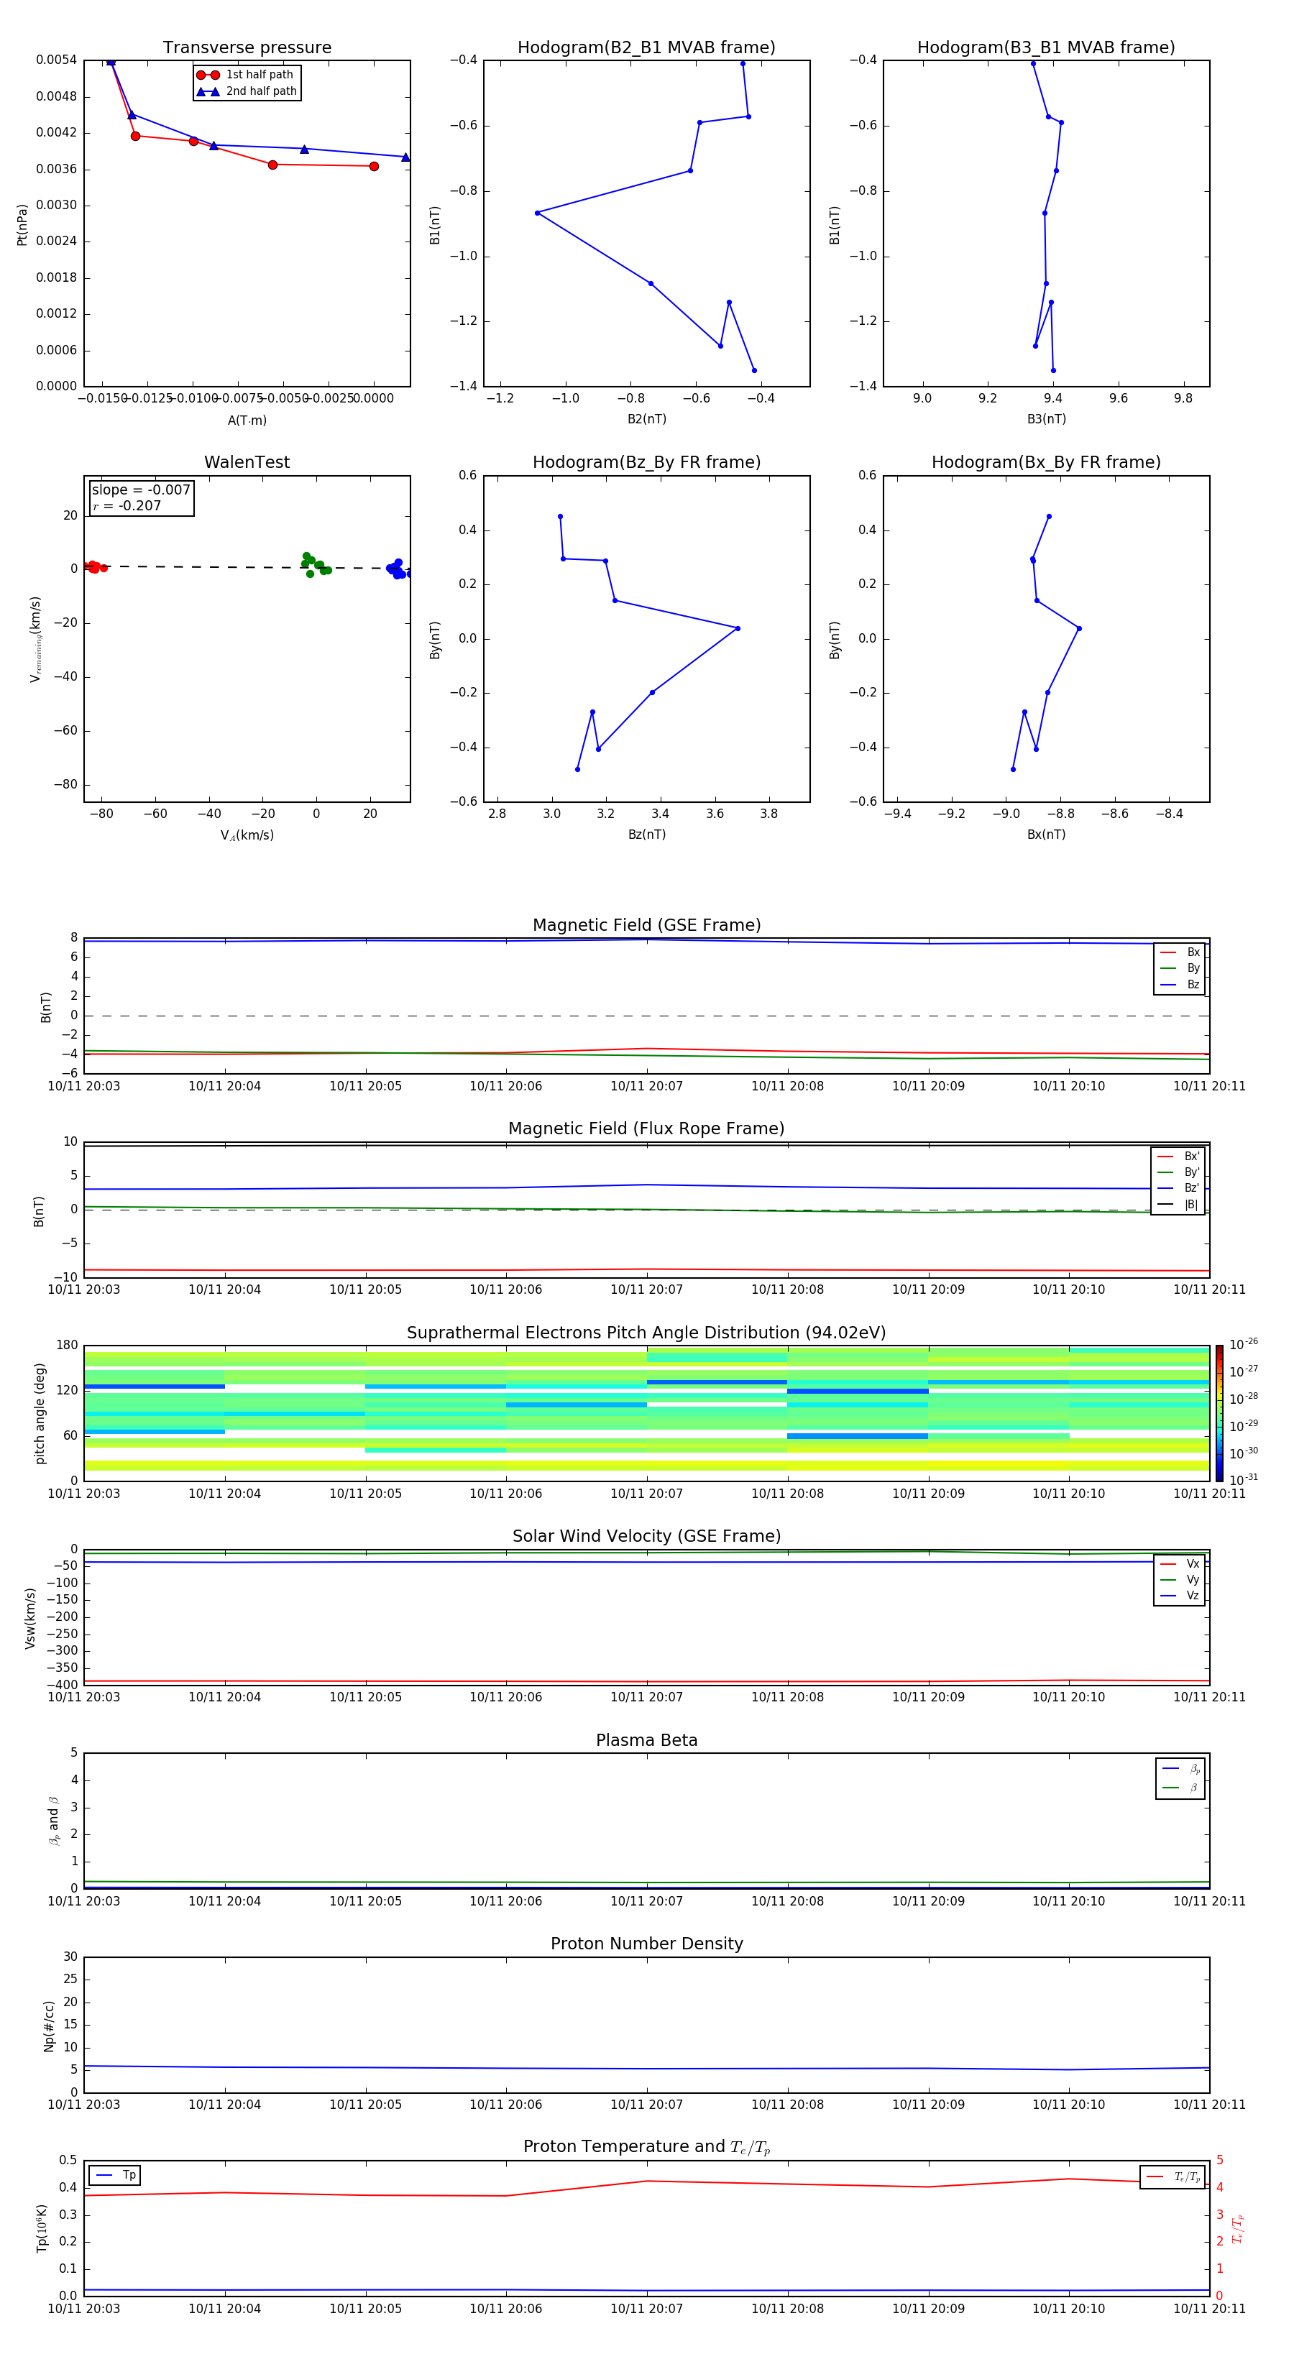Click the "B2(nT)" x-axis label
The width and height of the screenshot is (1294, 2372).
[x=646, y=419]
